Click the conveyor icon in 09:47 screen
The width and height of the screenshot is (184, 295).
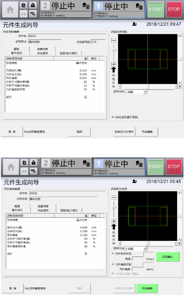tap(33, 14)
